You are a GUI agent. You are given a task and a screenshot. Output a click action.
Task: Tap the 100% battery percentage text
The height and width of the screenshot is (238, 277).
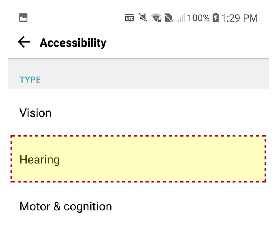pyautogui.click(x=199, y=18)
